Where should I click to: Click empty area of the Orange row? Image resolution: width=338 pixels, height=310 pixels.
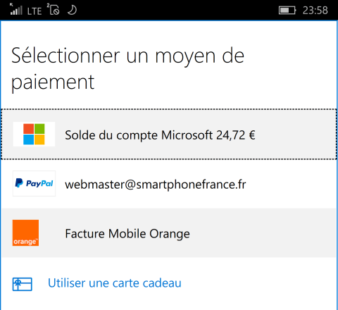[x=263, y=232]
